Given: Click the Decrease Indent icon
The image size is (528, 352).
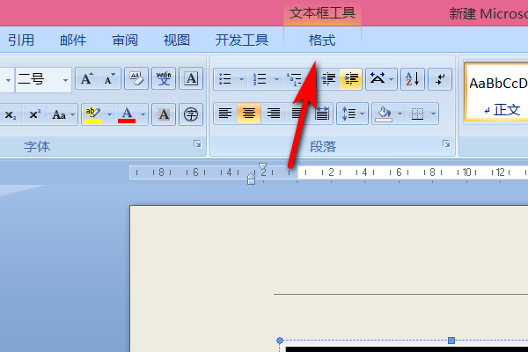Looking at the screenshot, I should click(x=328, y=79).
